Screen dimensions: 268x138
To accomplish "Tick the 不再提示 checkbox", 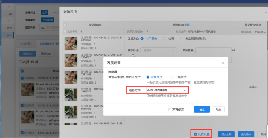I will pyautogui.click(x=169, y=109).
